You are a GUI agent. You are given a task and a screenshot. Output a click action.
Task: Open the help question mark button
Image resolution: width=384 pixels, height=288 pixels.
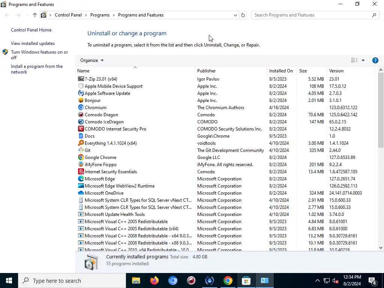coord(375,60)
